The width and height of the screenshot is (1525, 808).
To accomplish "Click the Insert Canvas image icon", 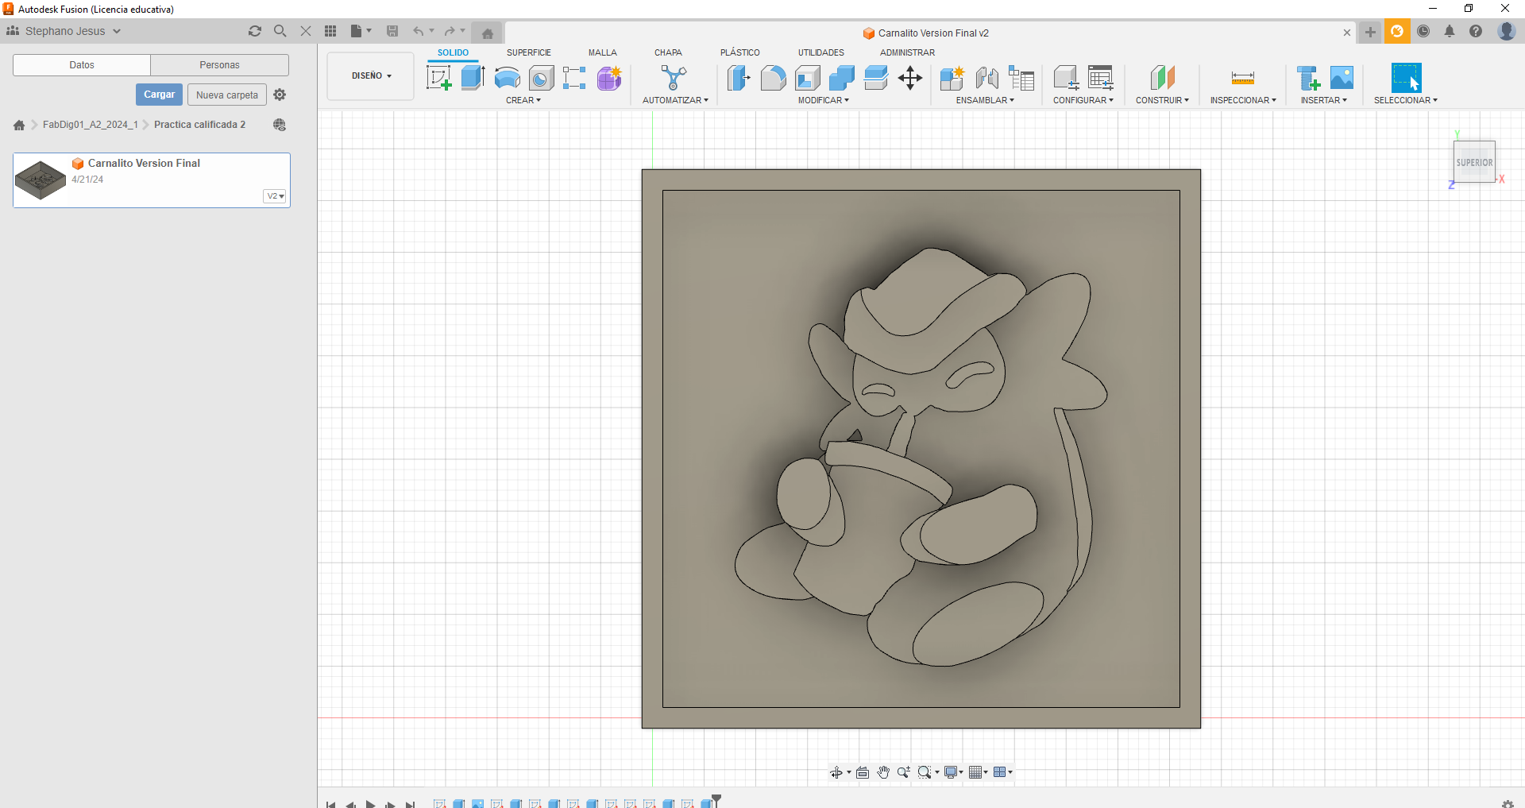I will (1342, 78).
